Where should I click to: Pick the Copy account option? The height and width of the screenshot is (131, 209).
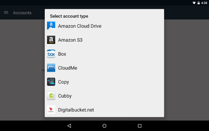pos(63,82)
